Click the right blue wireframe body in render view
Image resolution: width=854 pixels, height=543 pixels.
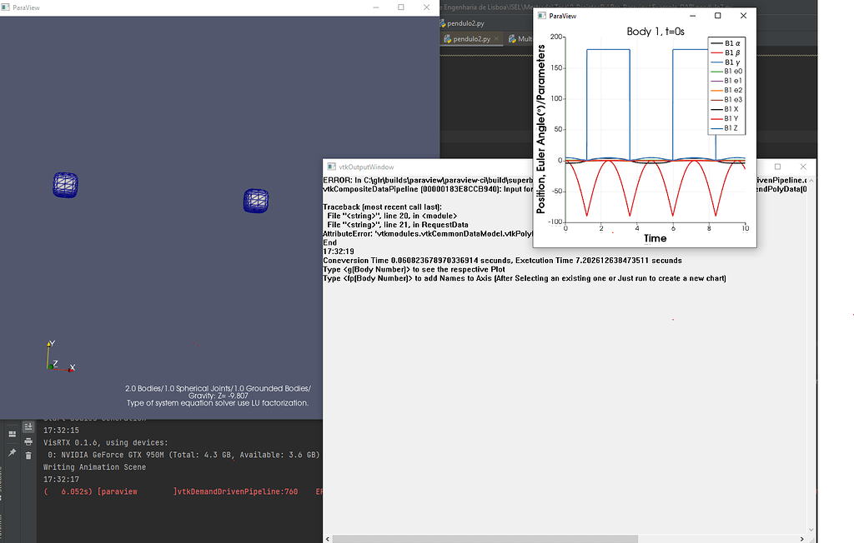pyautogui.click(x=256, y=201)
